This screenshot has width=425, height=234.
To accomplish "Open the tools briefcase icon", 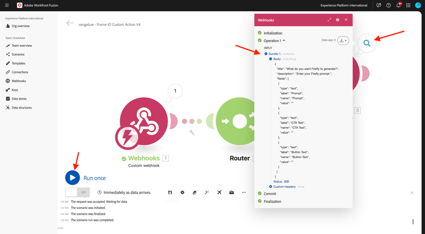I will 231,192.
